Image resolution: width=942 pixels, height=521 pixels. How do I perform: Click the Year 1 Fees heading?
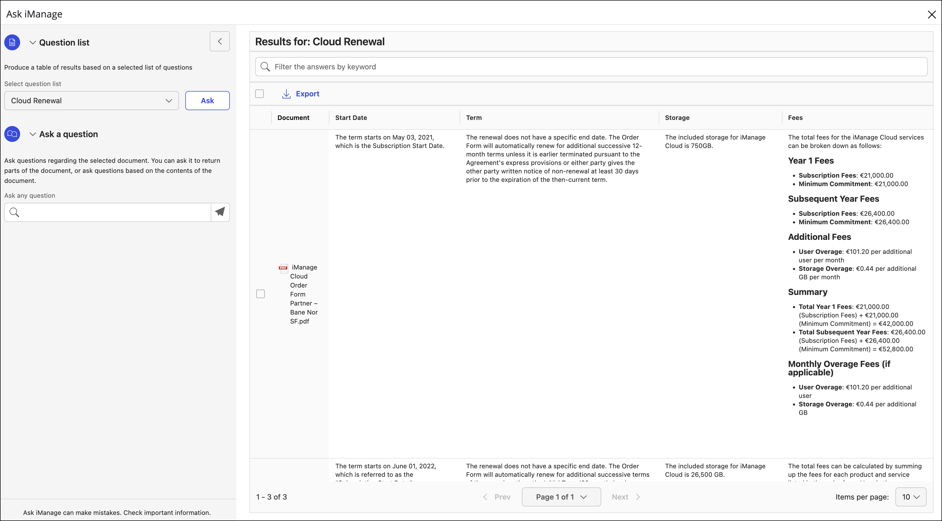coord(811,161)
